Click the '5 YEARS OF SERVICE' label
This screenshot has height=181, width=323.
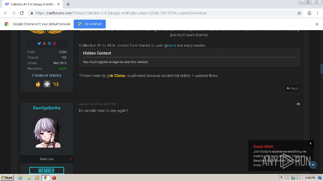pyautogui.click(x=47, y=75)
